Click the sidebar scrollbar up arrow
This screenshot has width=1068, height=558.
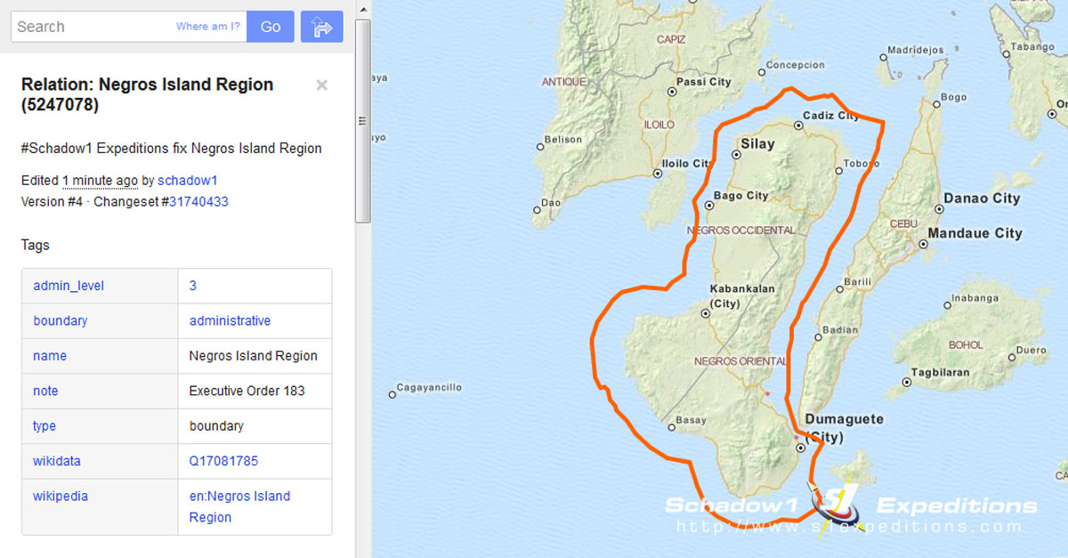[362, 9]
